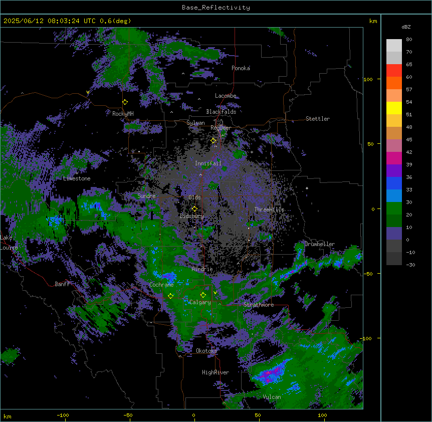Click the Stettler city label
This screenshot has height=422, width=432.
coord(318,119)
